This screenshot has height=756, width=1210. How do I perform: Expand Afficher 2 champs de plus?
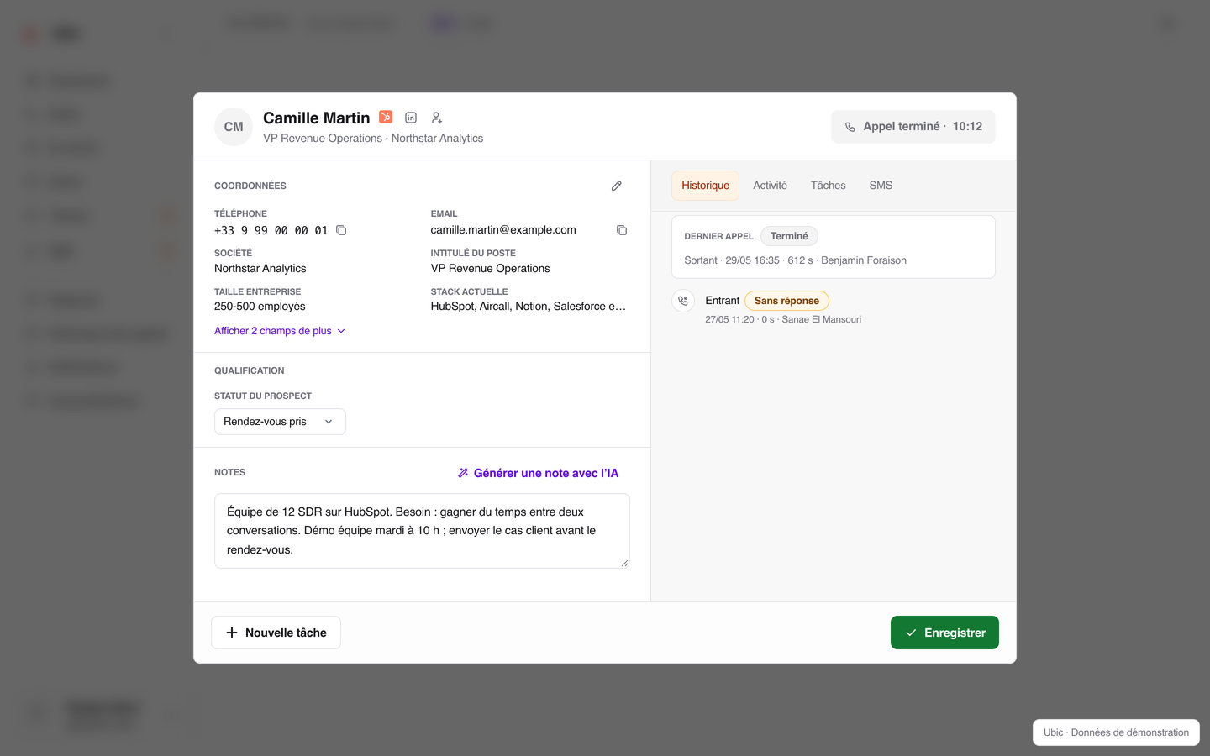(x=280, y=331)
